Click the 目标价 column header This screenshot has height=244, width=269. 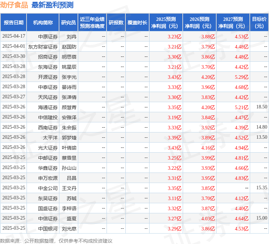259,23
